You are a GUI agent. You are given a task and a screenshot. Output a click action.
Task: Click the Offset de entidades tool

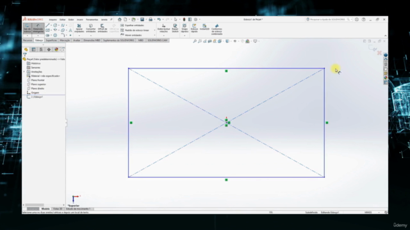pyautogui.click(x=102, y=28)
